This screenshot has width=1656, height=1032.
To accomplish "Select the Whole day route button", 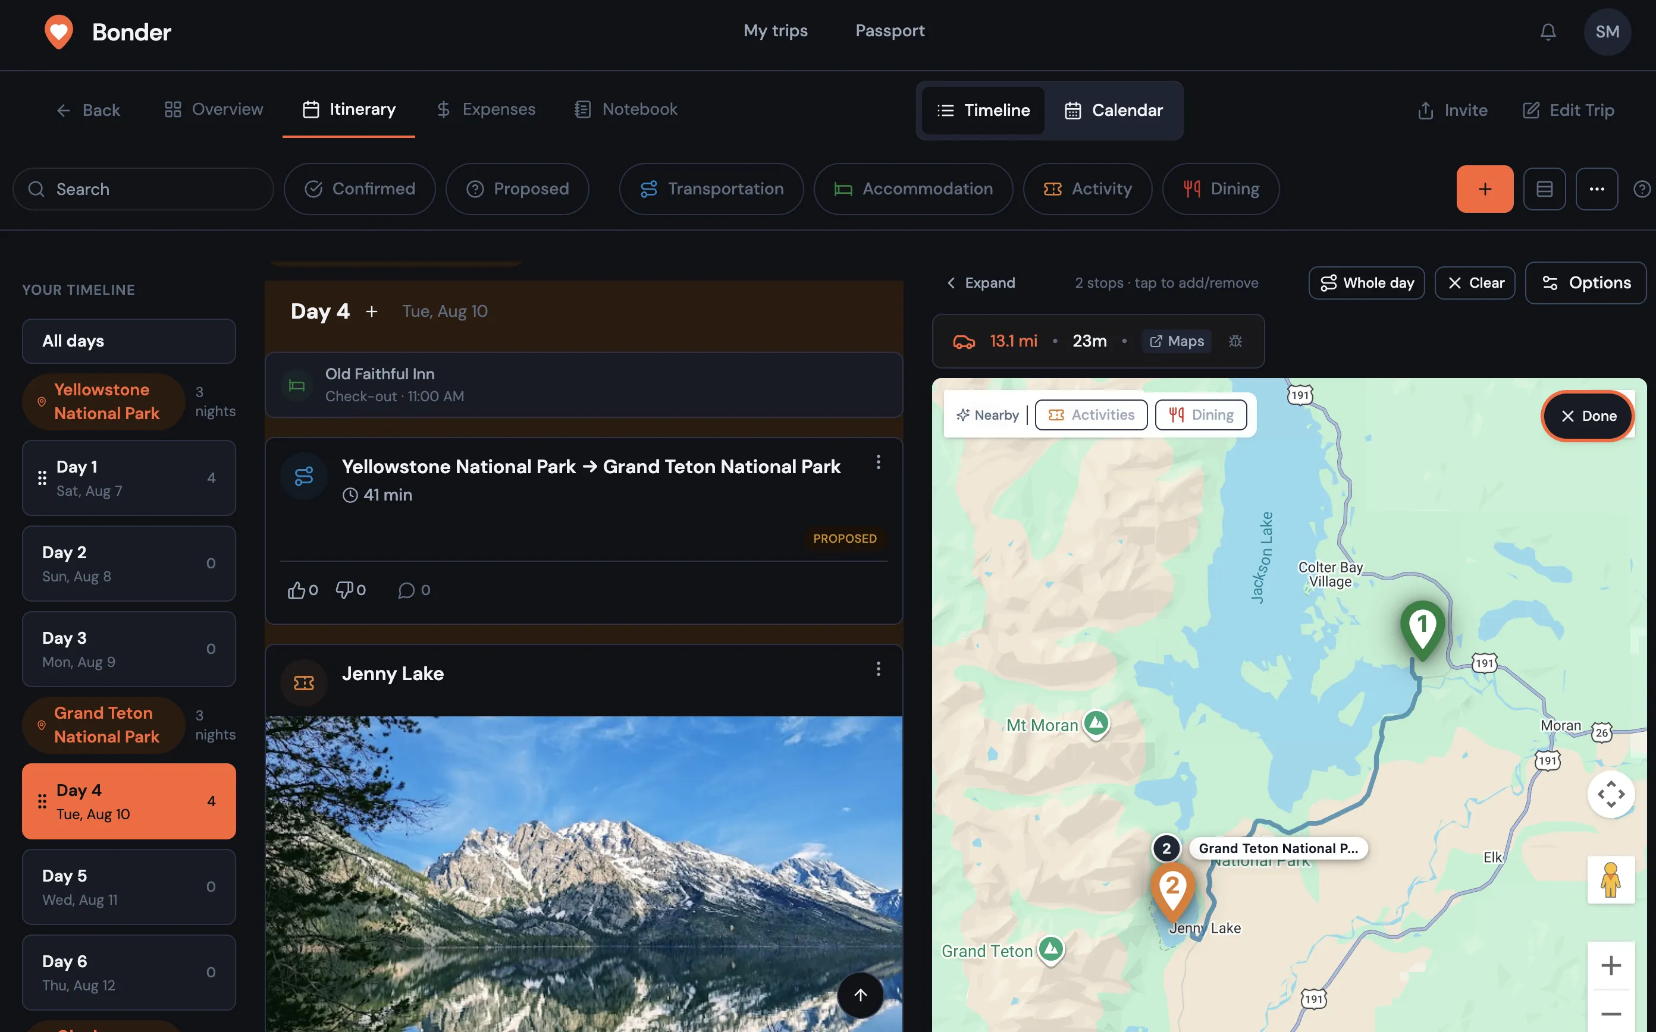I will tap(1366, 282).
